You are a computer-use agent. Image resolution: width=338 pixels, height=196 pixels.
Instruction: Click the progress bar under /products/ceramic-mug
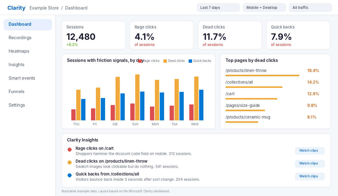(242, 122)
